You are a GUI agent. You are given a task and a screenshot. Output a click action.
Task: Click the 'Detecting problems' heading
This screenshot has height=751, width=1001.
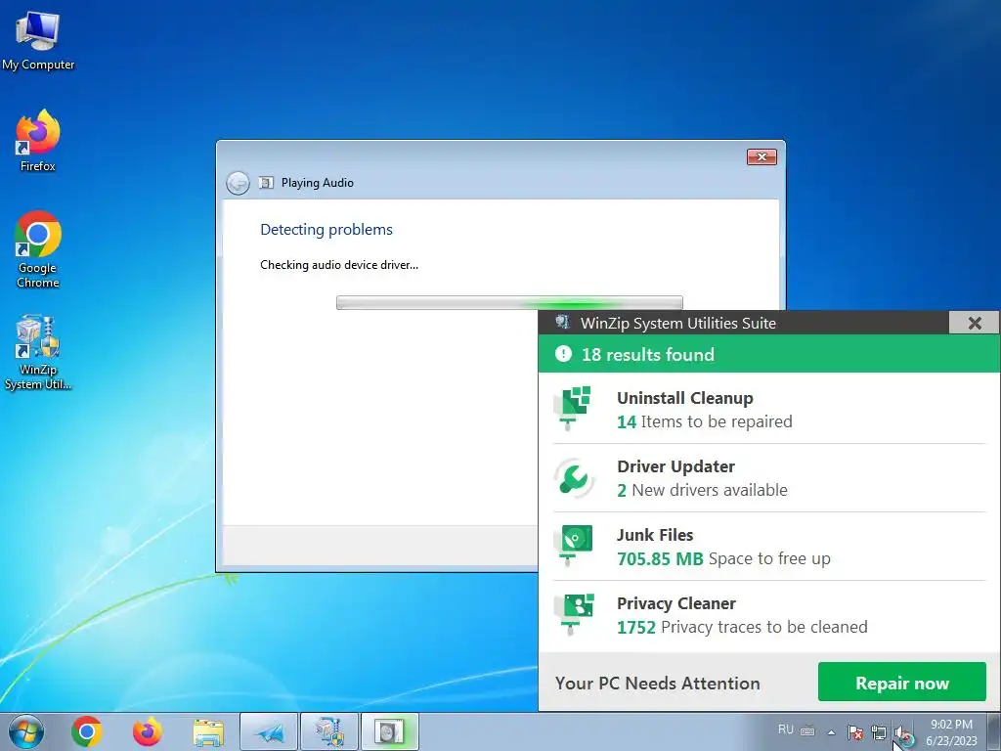(326, 229)
